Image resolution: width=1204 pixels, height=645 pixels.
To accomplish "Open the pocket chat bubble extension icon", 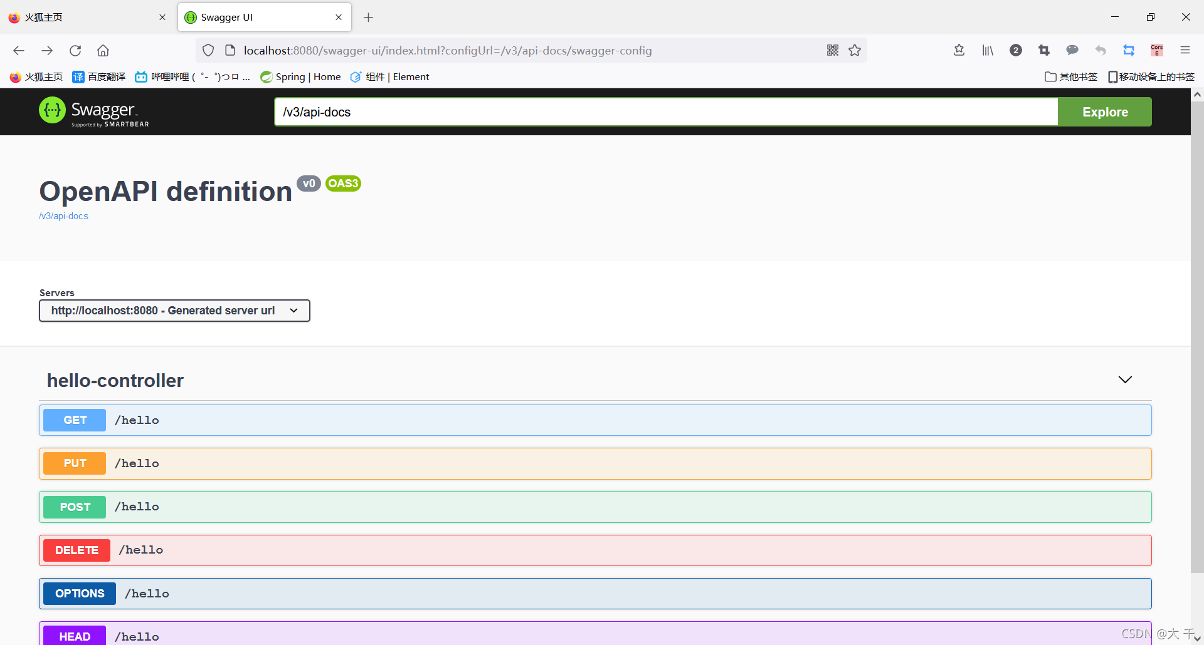I will tap(1072, 50).
